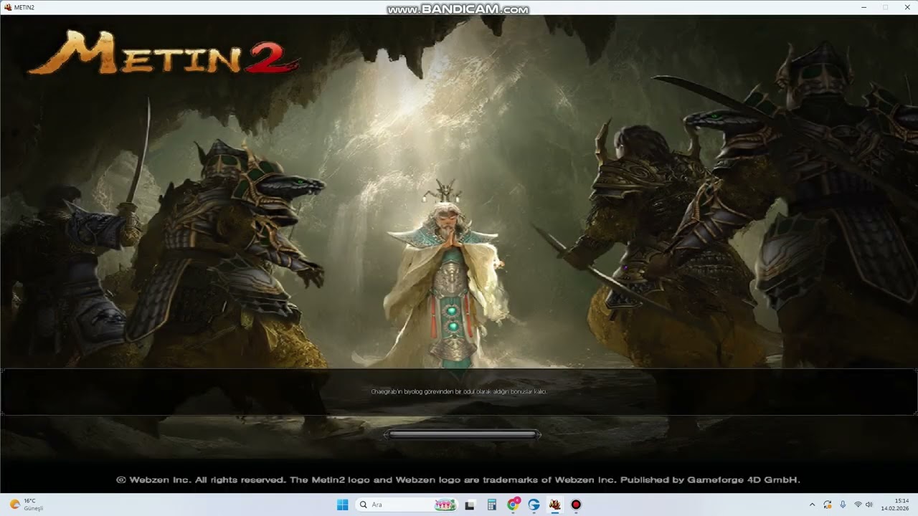Click the loading tip text about Chaegirab
The height and width of the screenshot is (516, 918).
pos(459,392)
